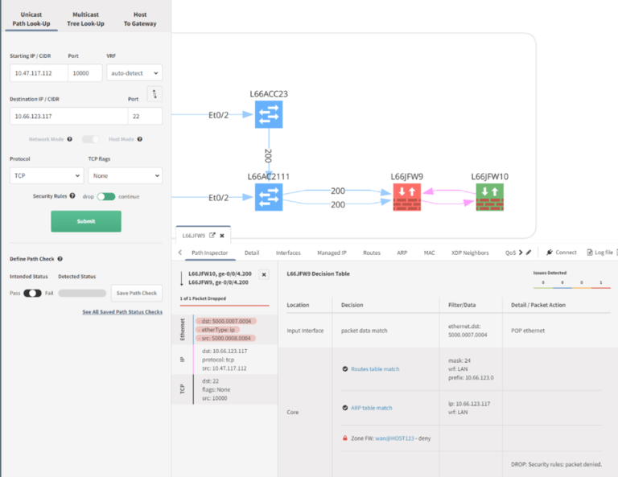Open the Protocol TCP dropdown
The image size is (618, 477).
[x=46, y=175]
